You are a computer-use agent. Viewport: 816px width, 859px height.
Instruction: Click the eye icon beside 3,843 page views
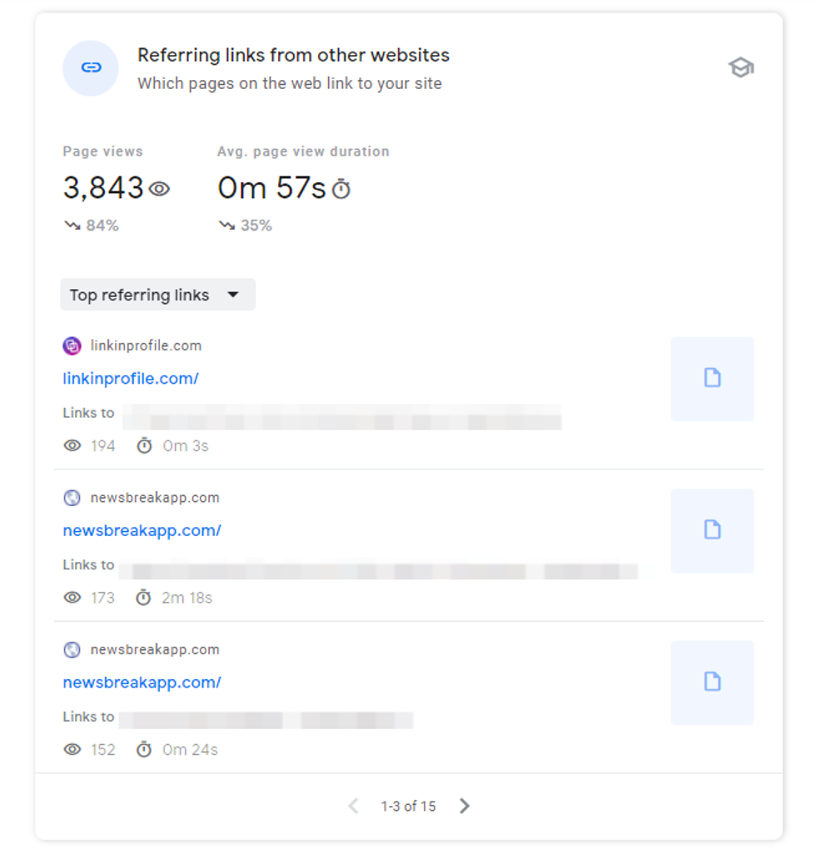click(159, 189)
